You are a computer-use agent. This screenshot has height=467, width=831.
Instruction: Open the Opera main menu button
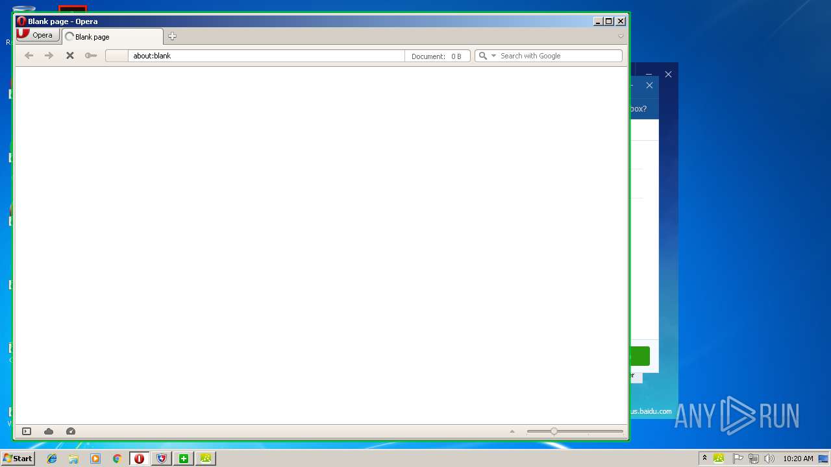pos(38,35)
